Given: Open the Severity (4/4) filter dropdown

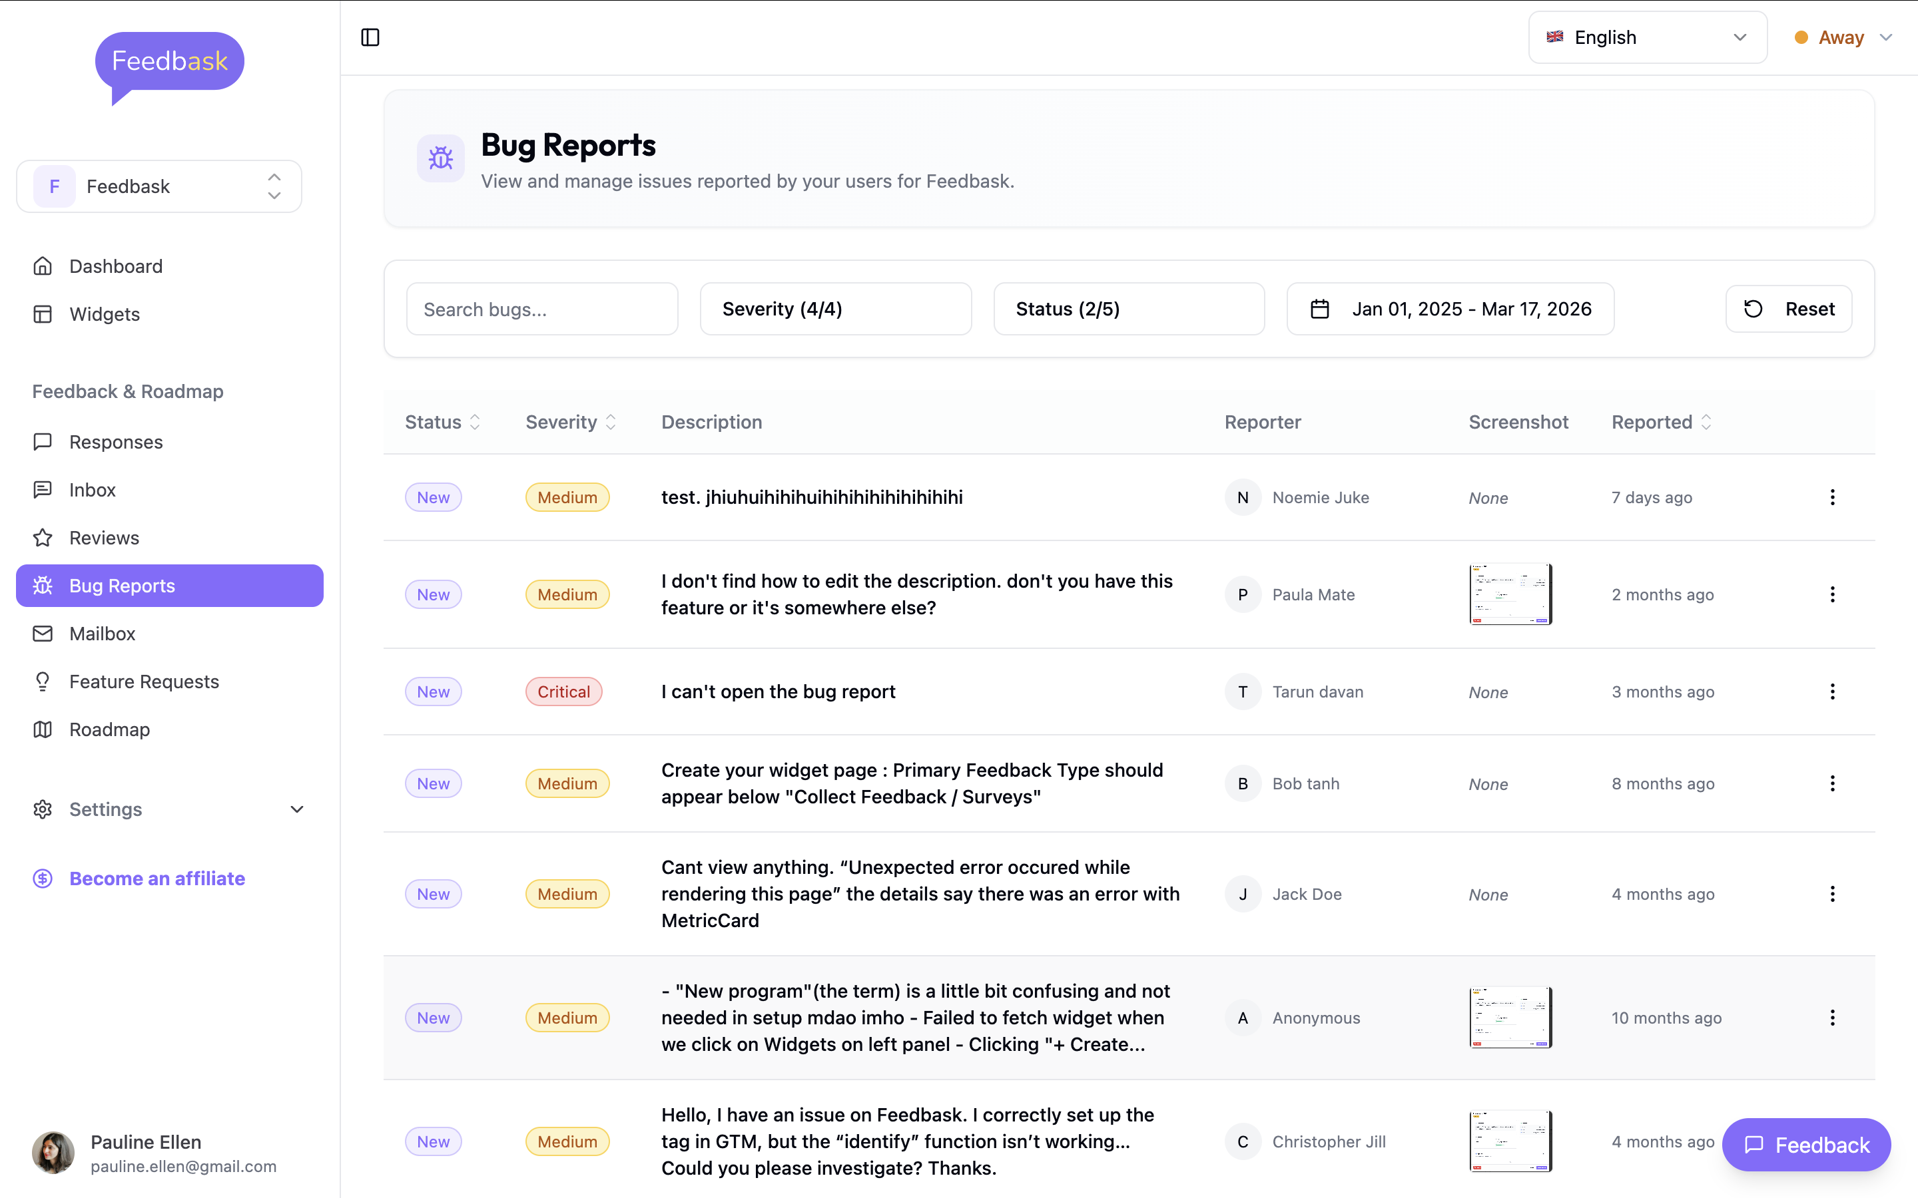Looking at the screenshot, I should click(835, 308).
